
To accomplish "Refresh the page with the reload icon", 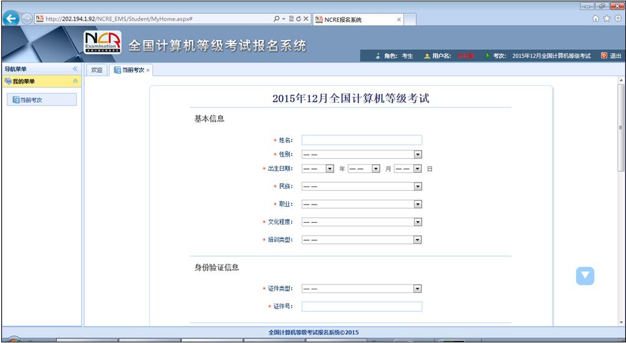I will tap(298, 19).
